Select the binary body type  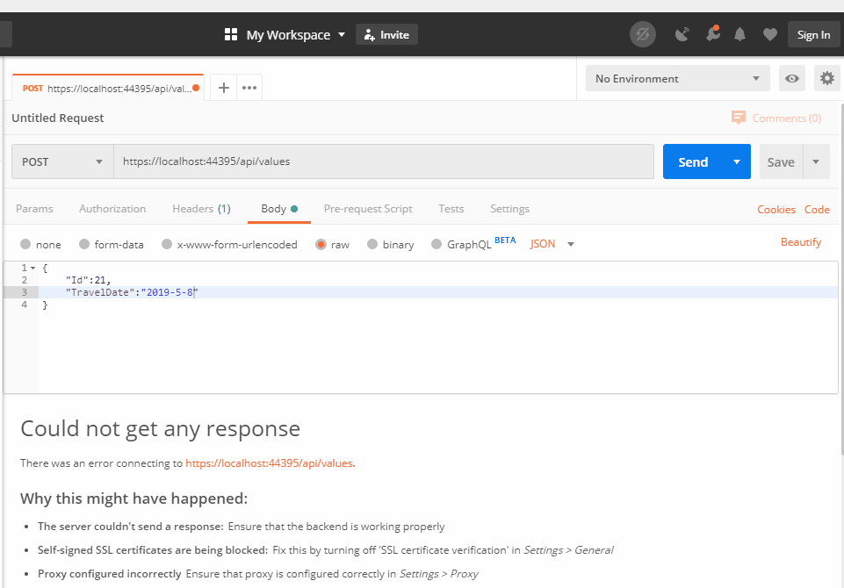click(390, 244)
